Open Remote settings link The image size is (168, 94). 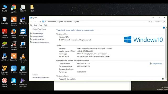tap(38, 37)
